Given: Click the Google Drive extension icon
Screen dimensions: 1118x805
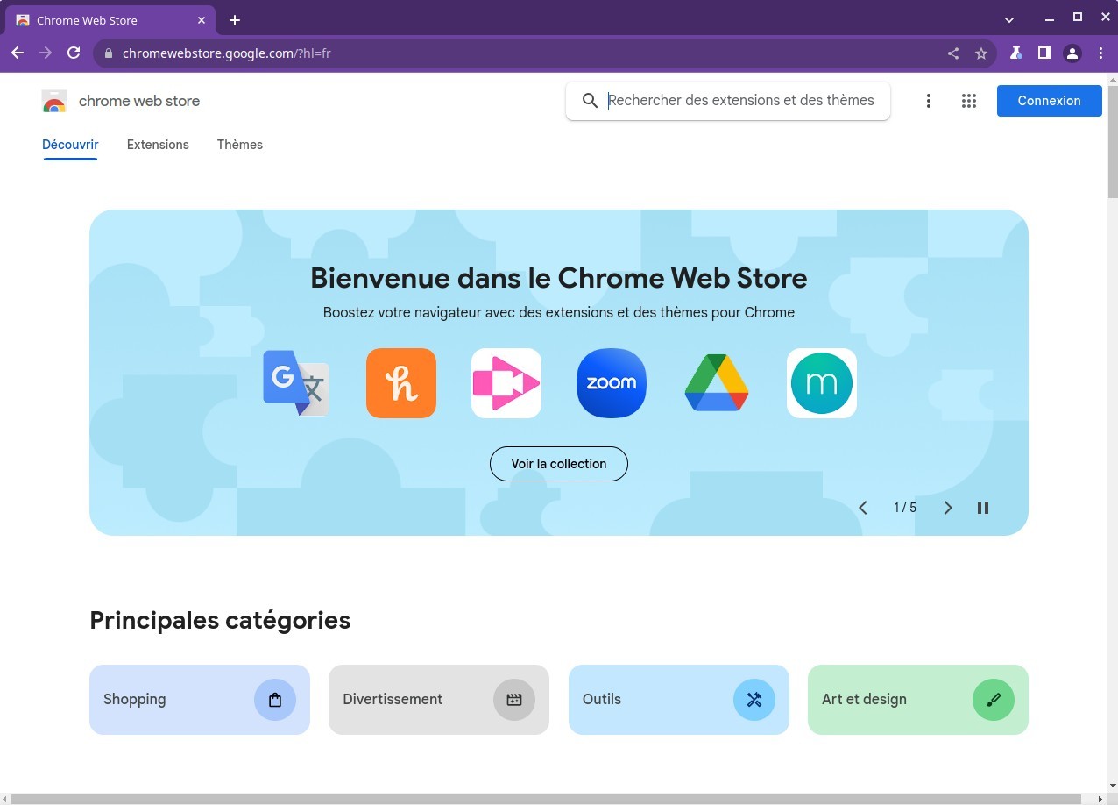Looking at the screenshot, I should [x=717, y=383].
